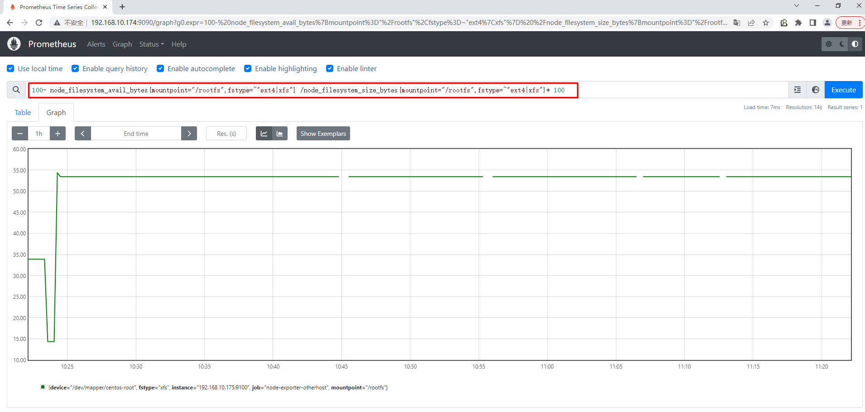
Task: Select dark theme moon icon
Action: [842, 44]
